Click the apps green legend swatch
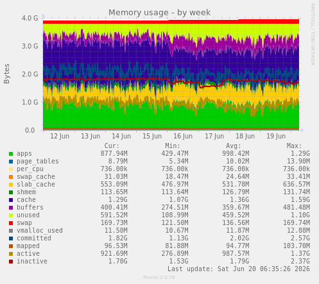 [11, 154]
